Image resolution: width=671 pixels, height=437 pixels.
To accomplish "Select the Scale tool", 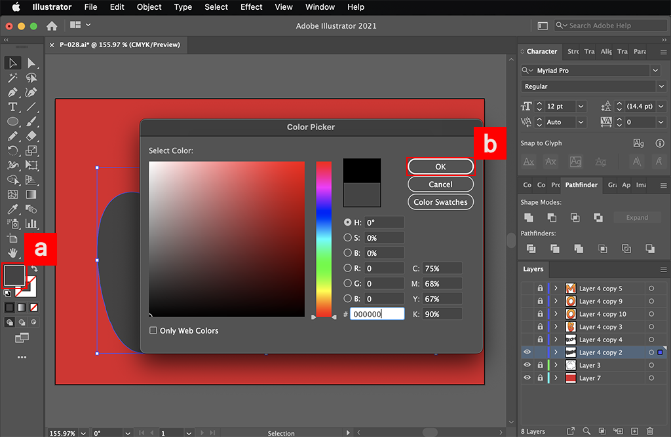I will pos(31,150).
